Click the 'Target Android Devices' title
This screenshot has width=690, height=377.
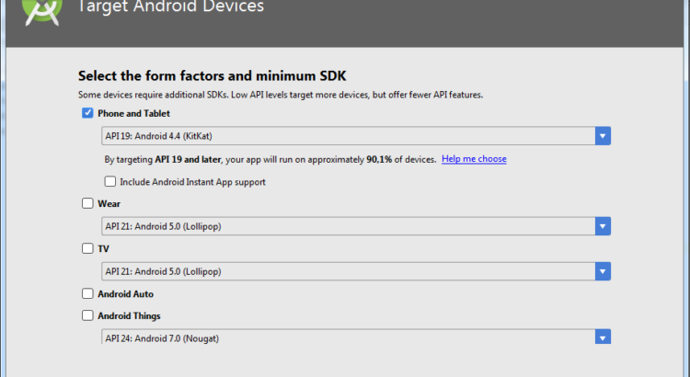coord(171,7)
